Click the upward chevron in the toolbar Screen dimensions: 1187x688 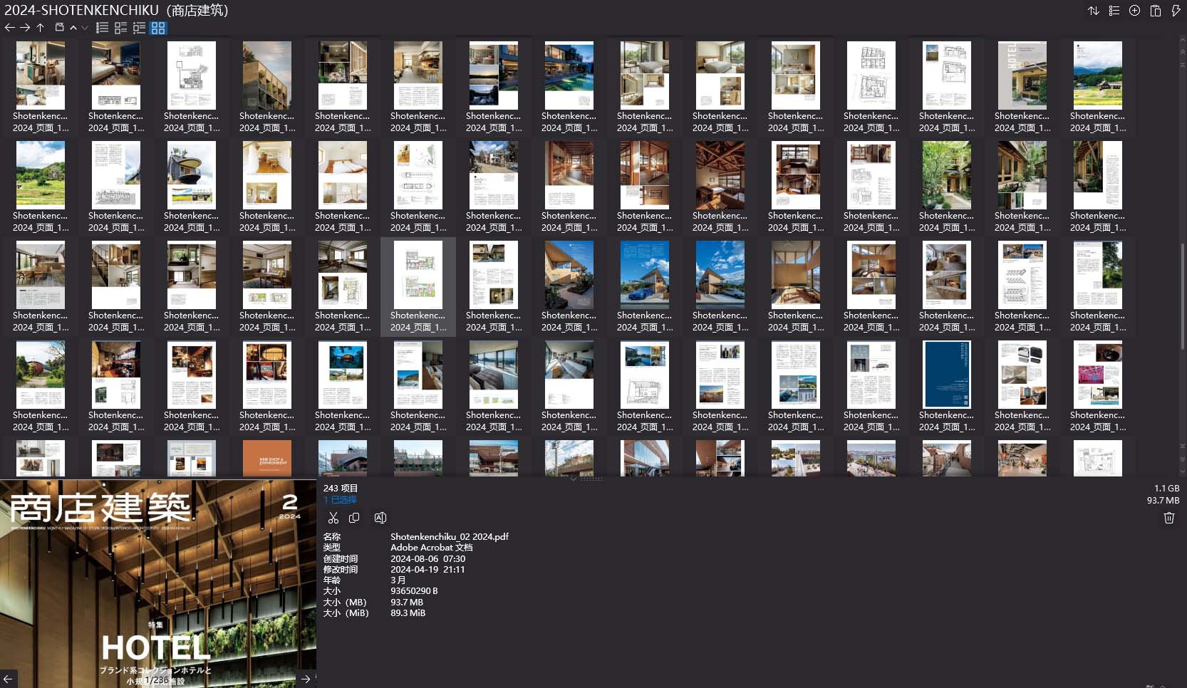point(73,28)
